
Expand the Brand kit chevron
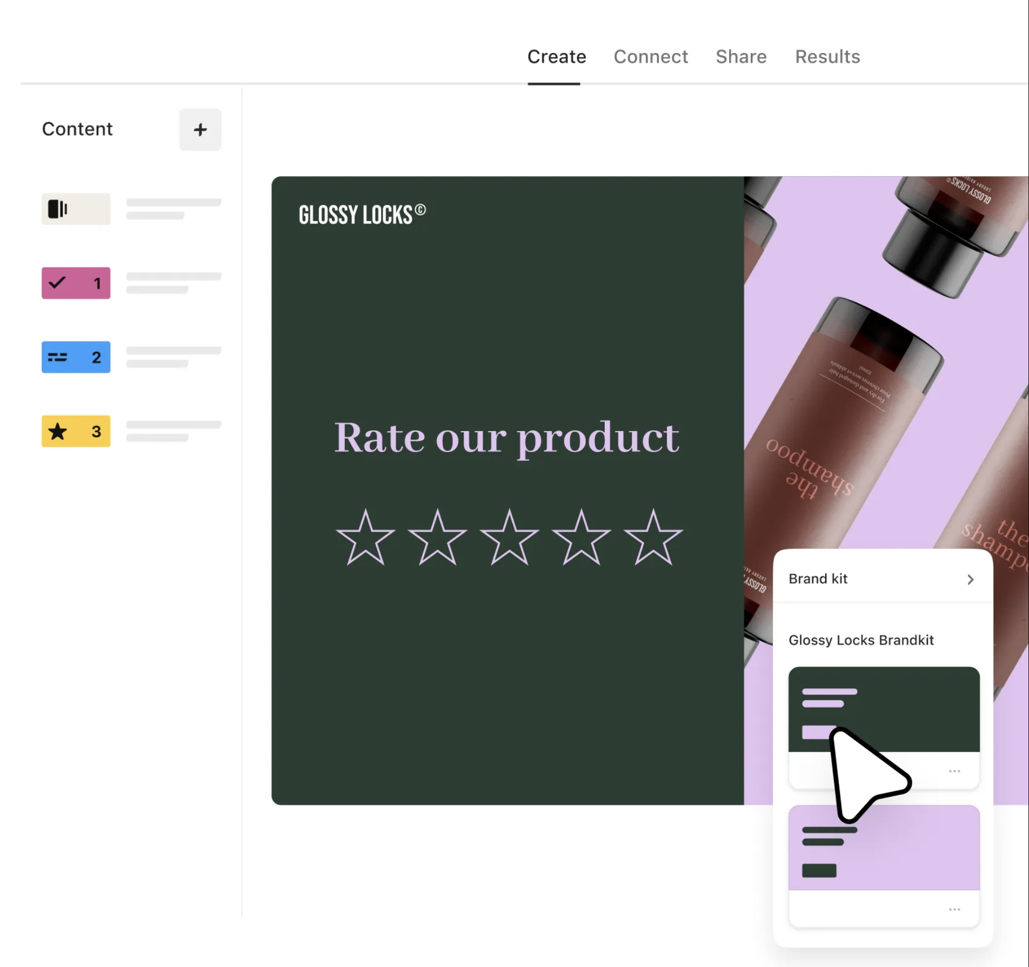[x=970, y=579]
